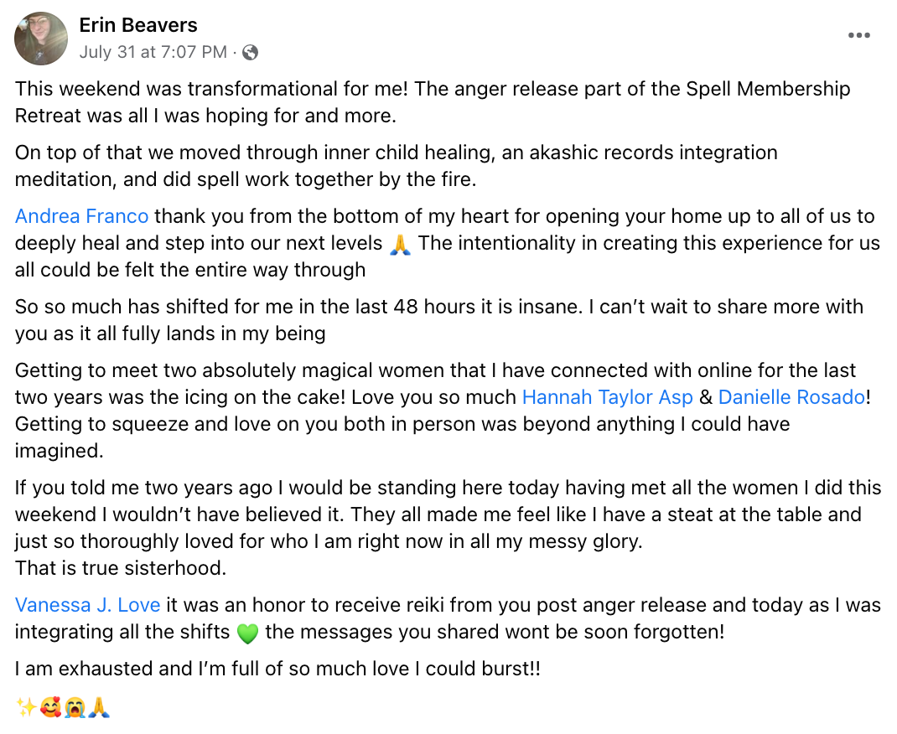Open Vanessa J. Love's tagged profile
The width and height of the screenshot is (897, 734).
pos(87,604)
